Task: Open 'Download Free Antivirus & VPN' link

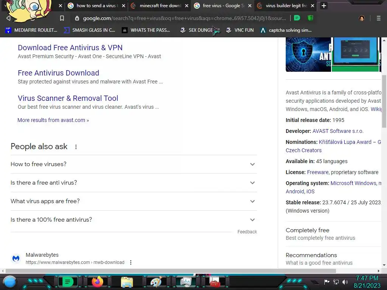Action: coord(70,48)
